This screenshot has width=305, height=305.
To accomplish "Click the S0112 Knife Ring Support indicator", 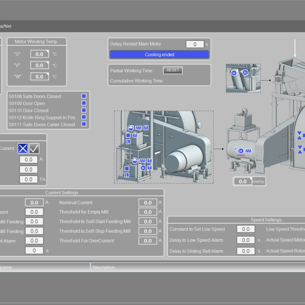I will click(84, 117).
